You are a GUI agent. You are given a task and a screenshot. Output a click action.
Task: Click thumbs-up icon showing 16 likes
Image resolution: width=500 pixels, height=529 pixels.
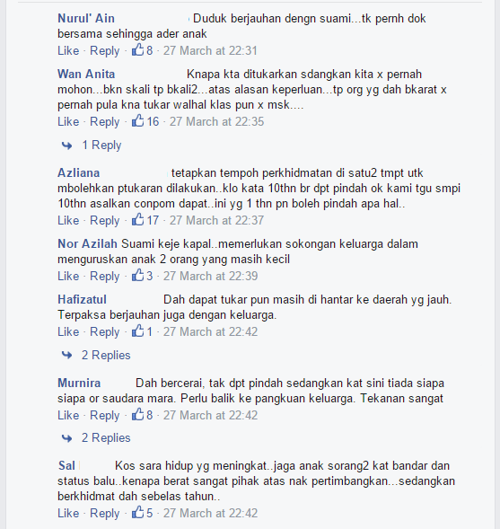137,120
